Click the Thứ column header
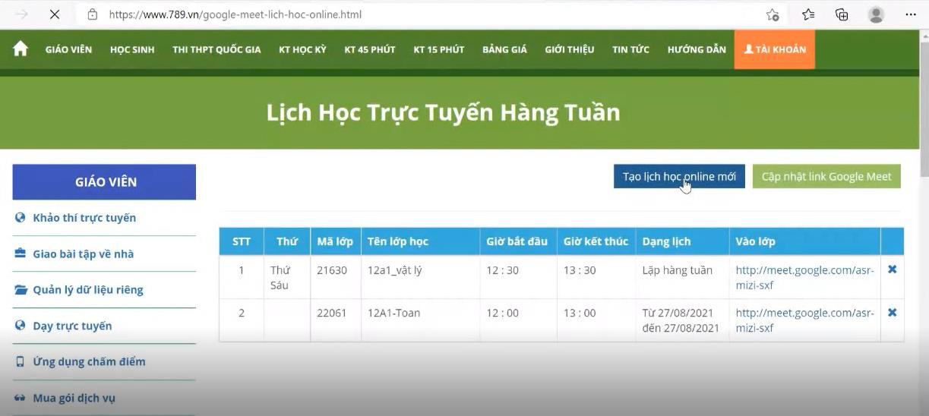 point(286,241)
